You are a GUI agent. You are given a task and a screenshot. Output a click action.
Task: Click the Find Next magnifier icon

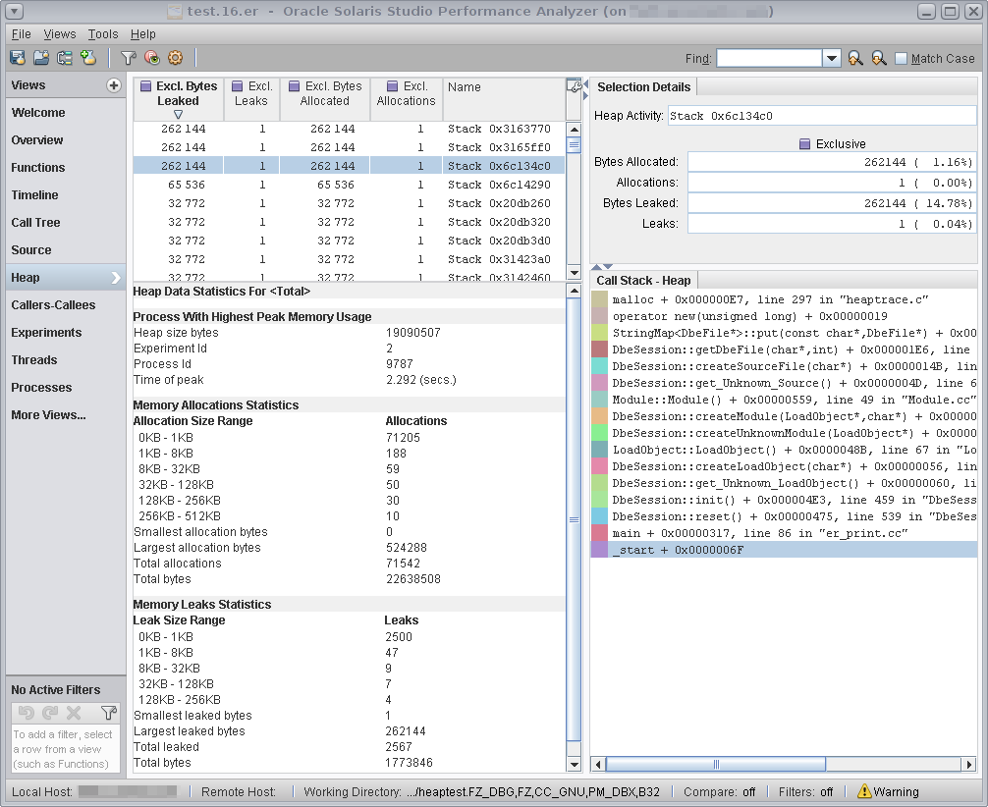click(878, 59)
